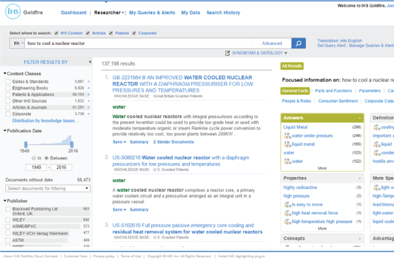Toggle Patents search checkbox
Viewport: 394px width, 262px height.
coord(111,33)
